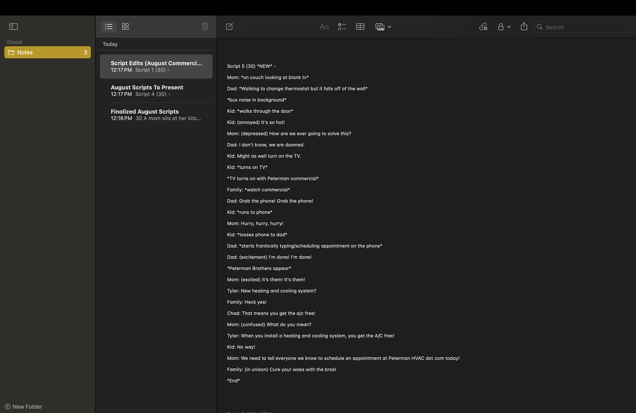Image resolution: width=636 pixels, height=413 pixels.
Task: Click line 'Tyler: New heating and cooling system?'
Action: tap(272, 291)
